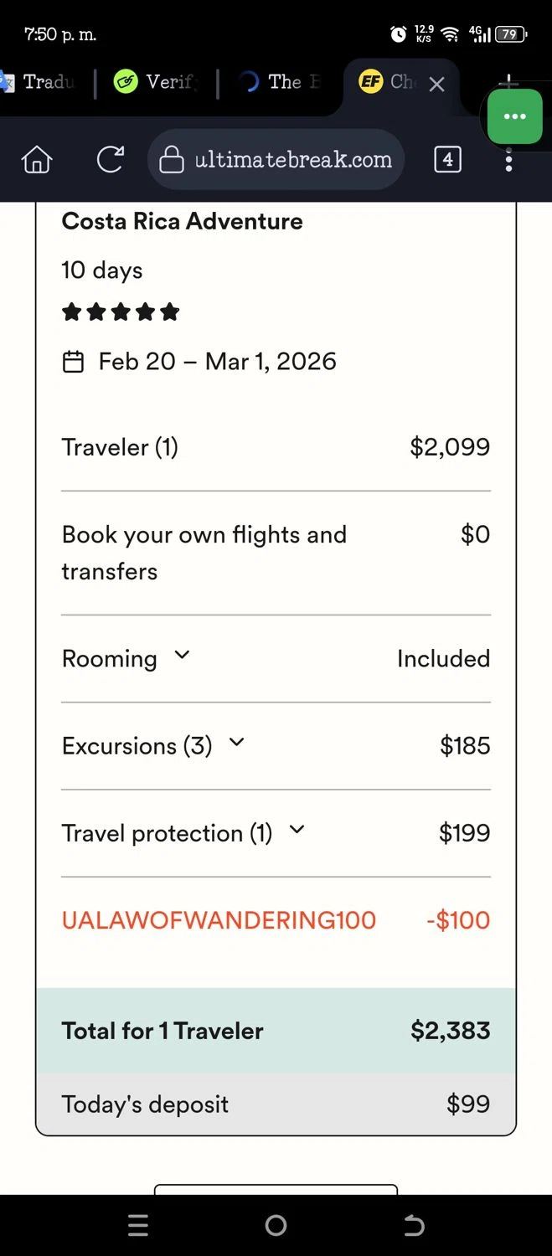Expand the Travel protection (1) section
This screenshot has width=552, height=1256.
coord(297,830)
